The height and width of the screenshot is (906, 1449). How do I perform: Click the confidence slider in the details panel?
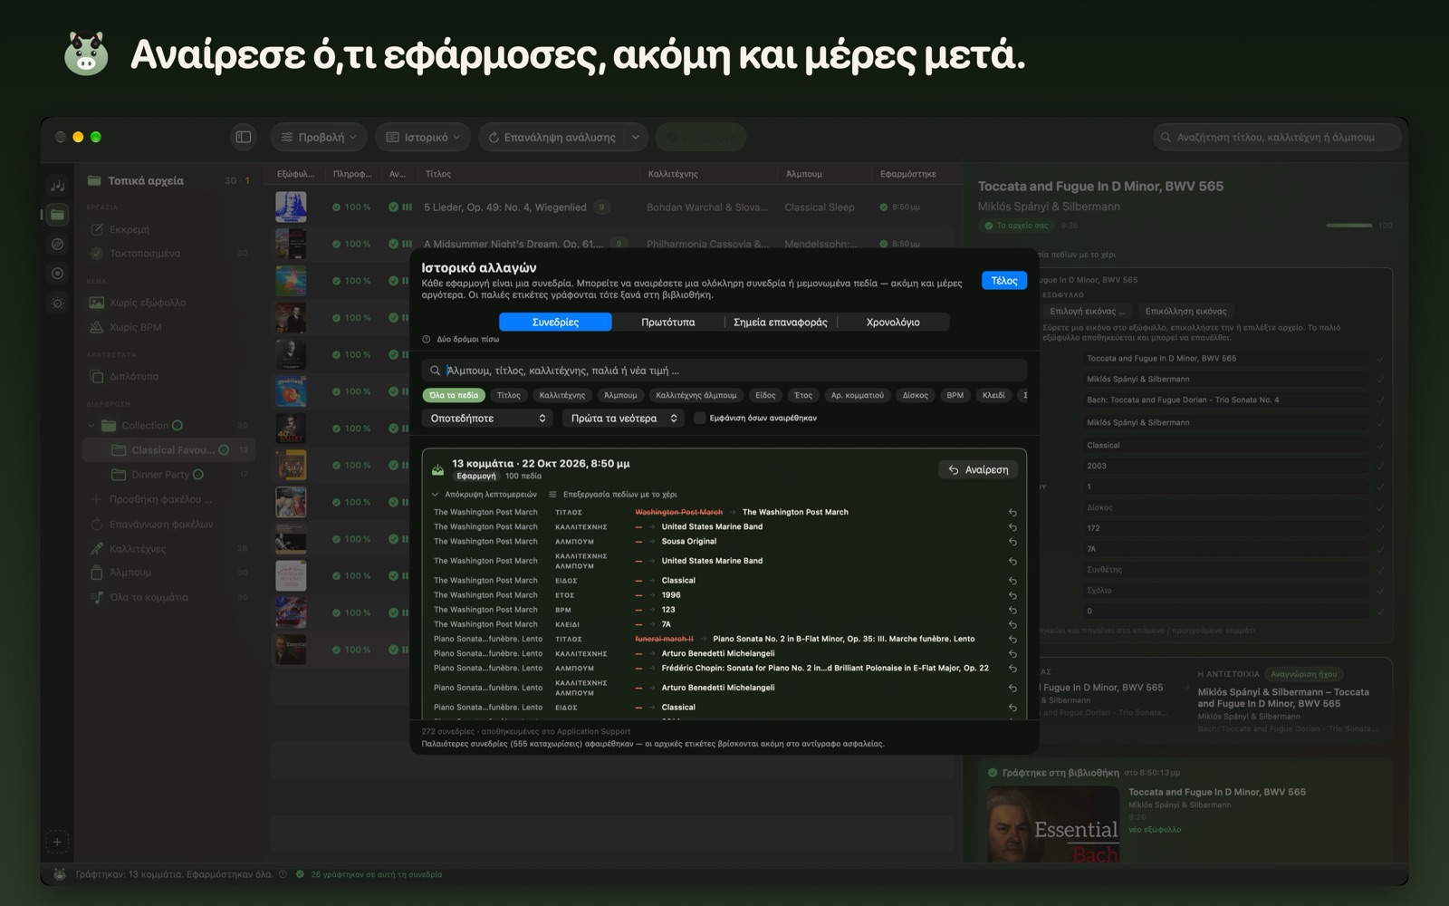1348,225
